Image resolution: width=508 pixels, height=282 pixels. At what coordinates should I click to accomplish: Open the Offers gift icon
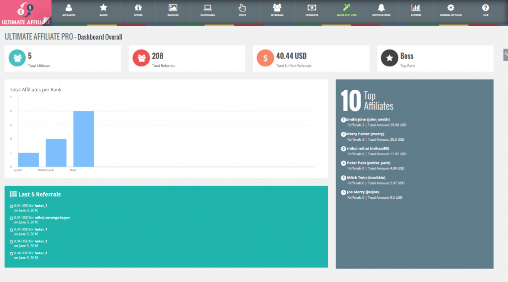click(x=138, y=8)
